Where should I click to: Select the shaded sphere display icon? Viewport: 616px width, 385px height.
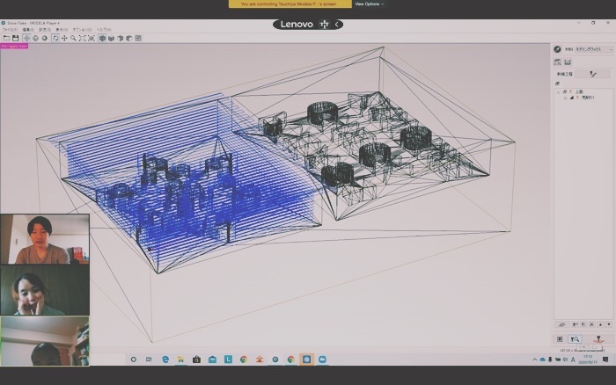tap(44, 38)
